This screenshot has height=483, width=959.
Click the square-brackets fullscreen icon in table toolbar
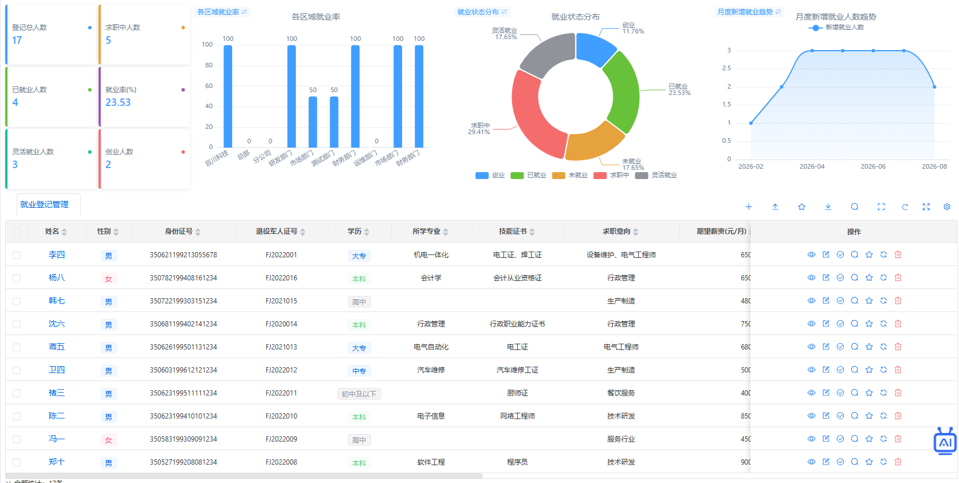click(x=881, y=207)
